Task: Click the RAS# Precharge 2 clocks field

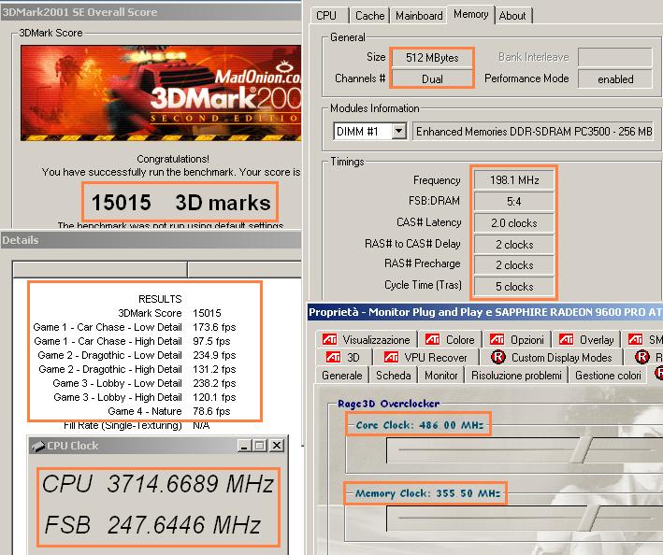Action: click(x=513, y=265)
